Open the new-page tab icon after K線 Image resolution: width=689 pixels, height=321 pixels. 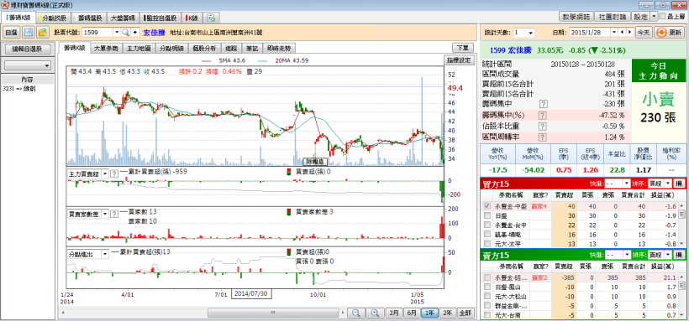click(212, 18)
